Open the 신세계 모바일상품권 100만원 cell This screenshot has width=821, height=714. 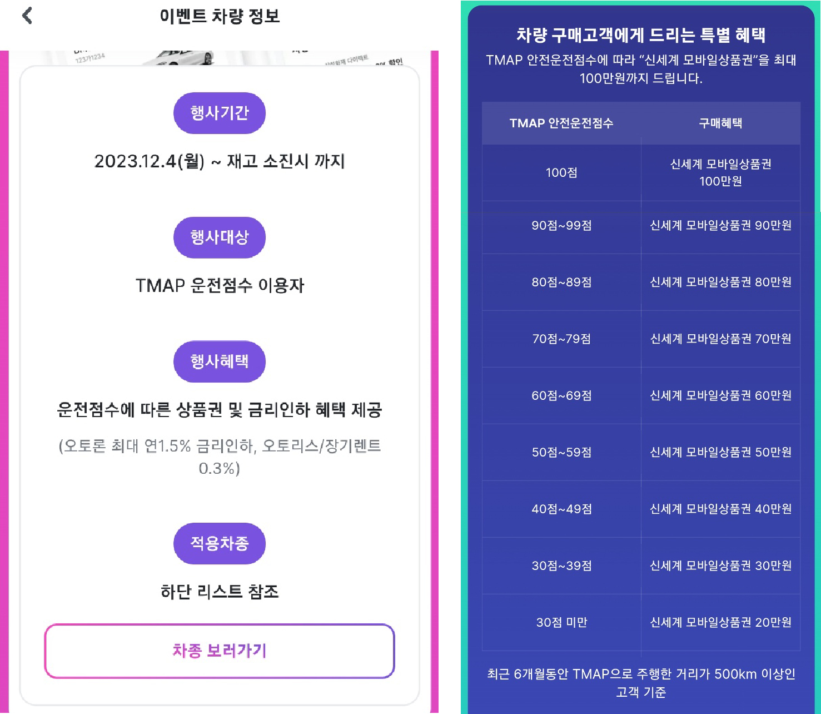720,172
